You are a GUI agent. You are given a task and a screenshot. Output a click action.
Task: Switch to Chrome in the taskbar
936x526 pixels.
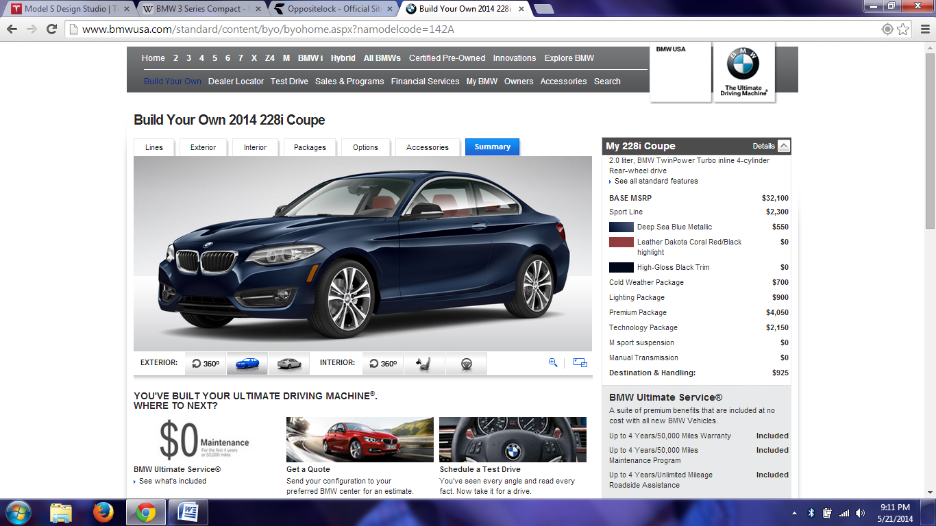click(x=145, y=512)
